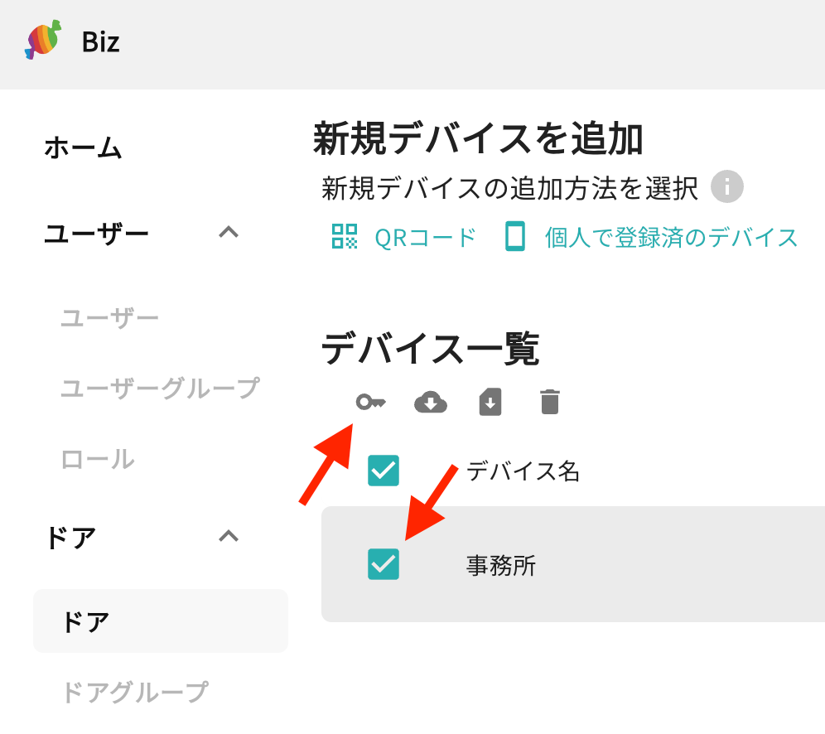Screen dimensions: 825x734
Task: Open ロール sidebar item
Action: [98, 459]
